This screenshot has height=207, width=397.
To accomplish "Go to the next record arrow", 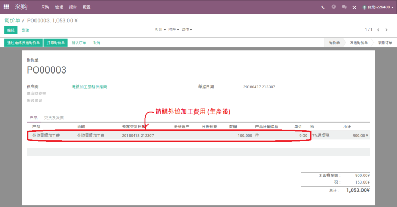I will (386, 30).
